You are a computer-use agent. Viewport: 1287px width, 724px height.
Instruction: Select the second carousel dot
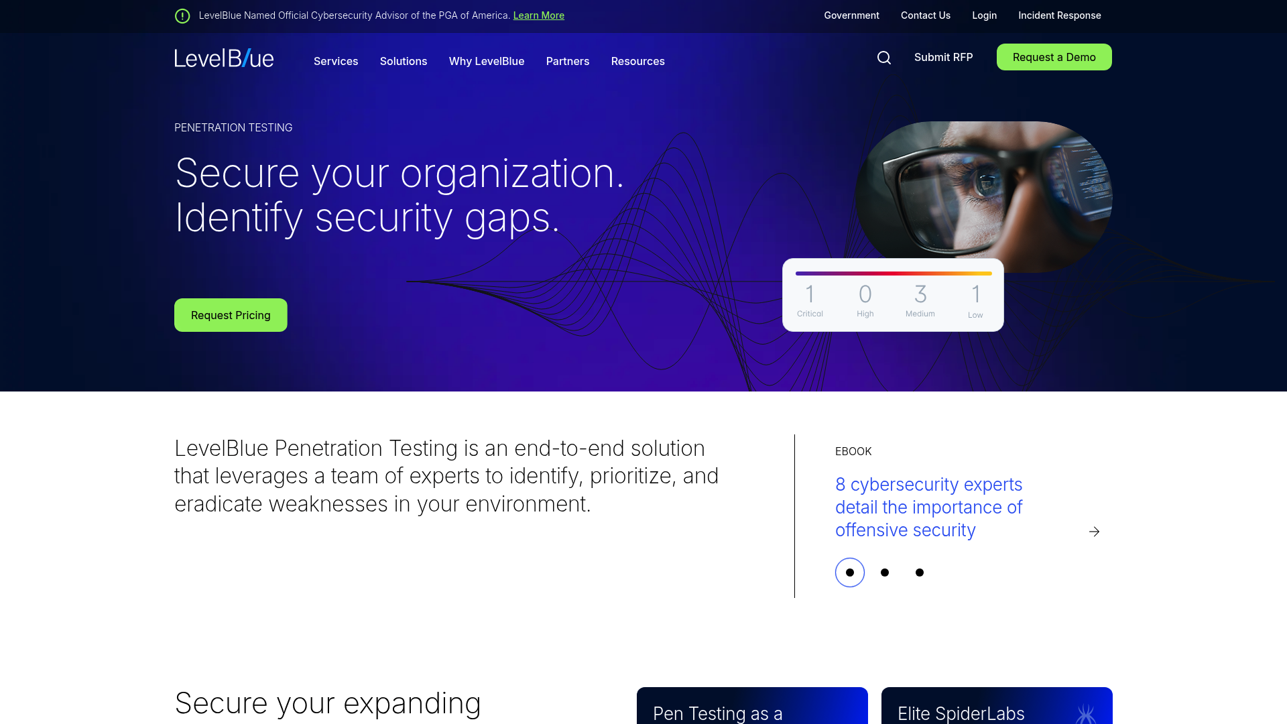885,572
